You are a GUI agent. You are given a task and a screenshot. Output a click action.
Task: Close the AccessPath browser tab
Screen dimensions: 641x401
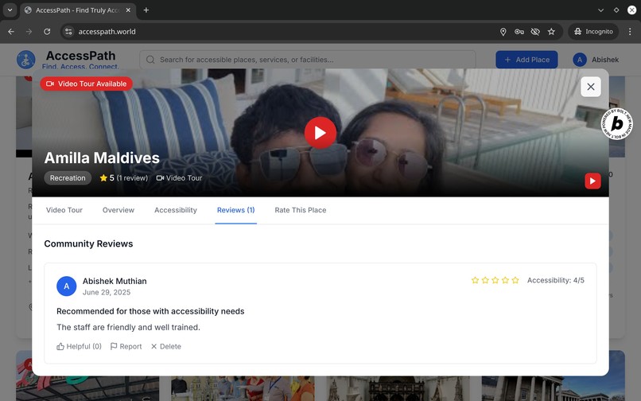(128, 10)
